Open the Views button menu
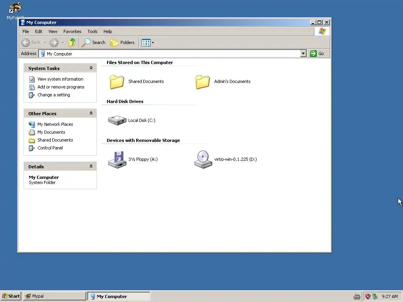This screenshot has height=302, width=403. (x=148, y=42)
